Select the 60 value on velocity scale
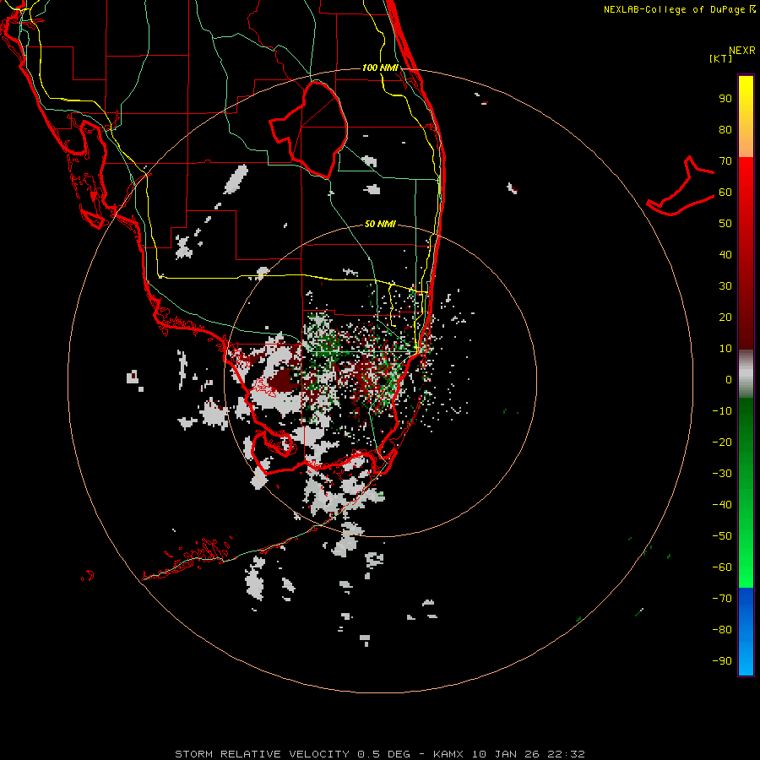 [x=725, y=192]
